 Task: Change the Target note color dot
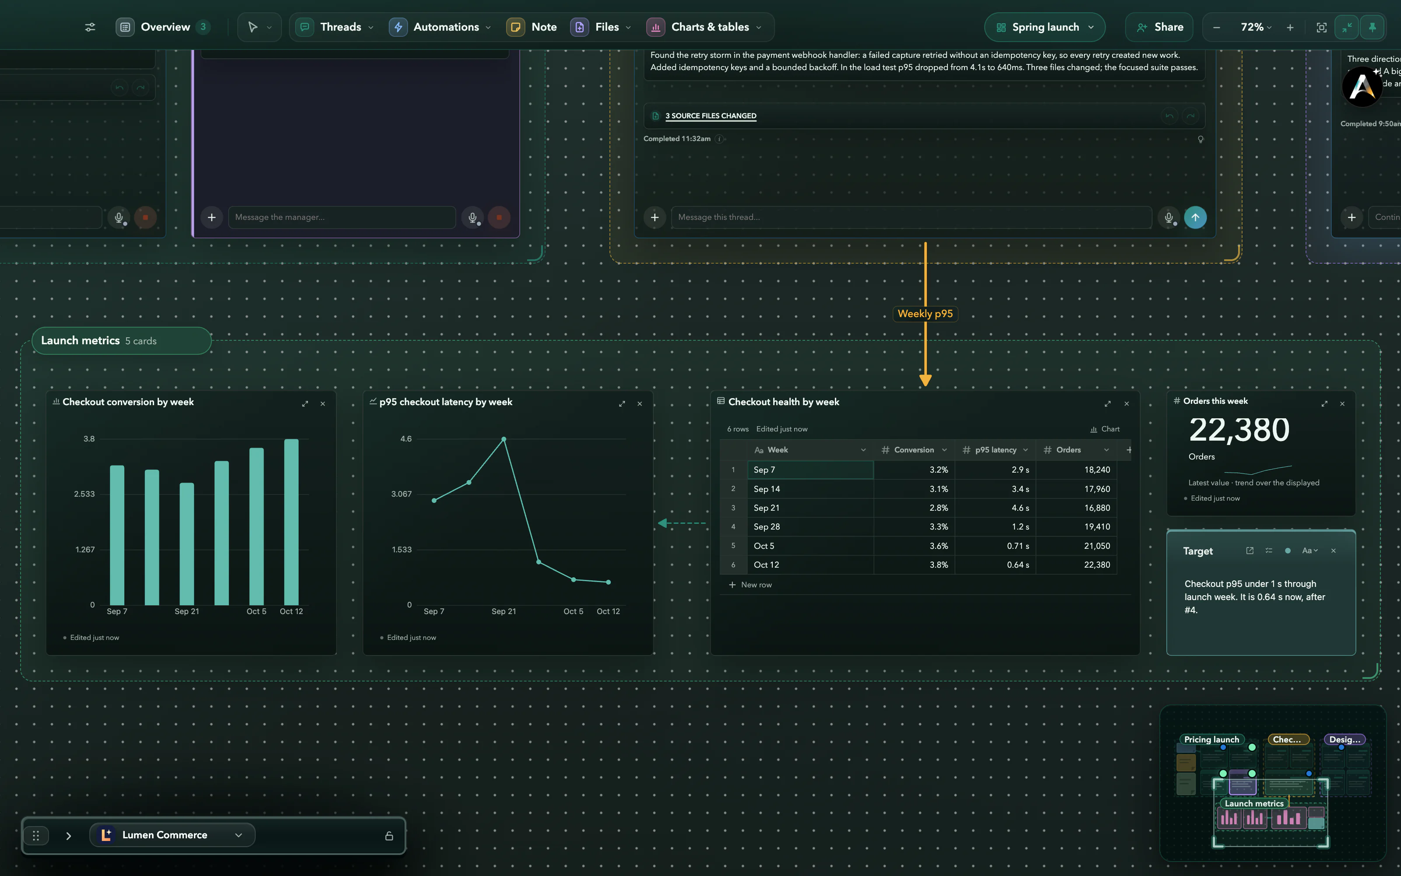pyautogui.click(x=1288, y=551)
